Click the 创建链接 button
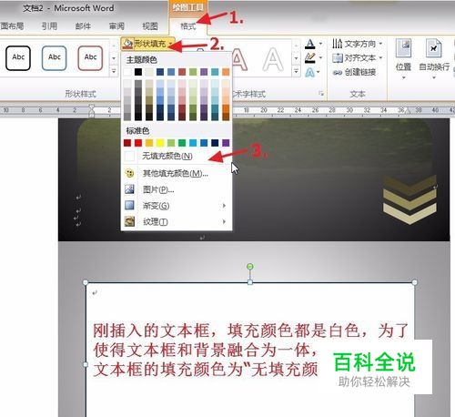 point(354,72)
